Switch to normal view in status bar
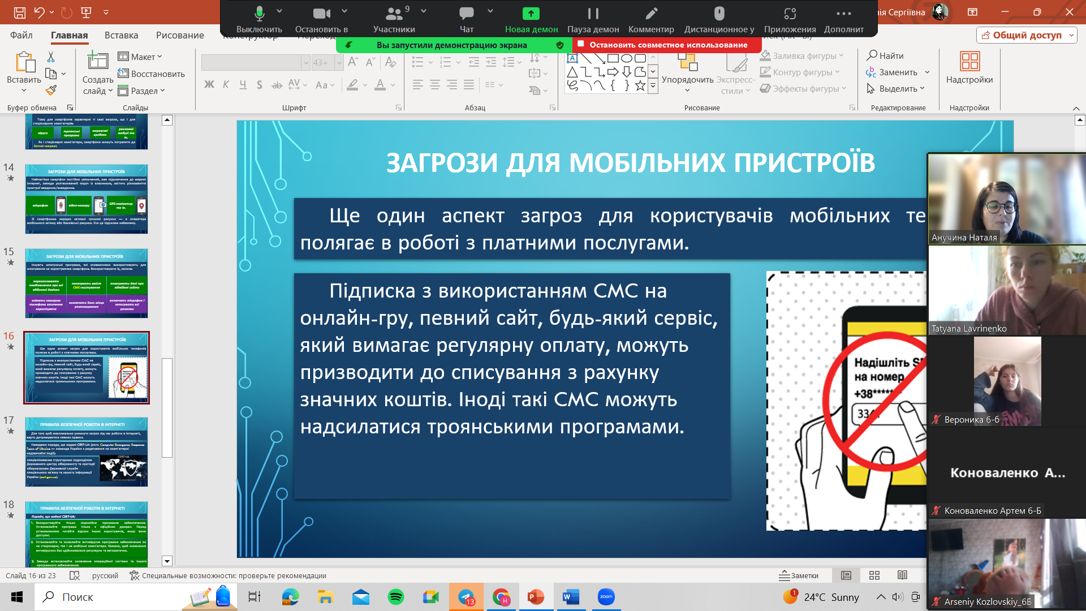Image resolution: width=1086 pixels, height=611 pixels. (x=846, y=575)
